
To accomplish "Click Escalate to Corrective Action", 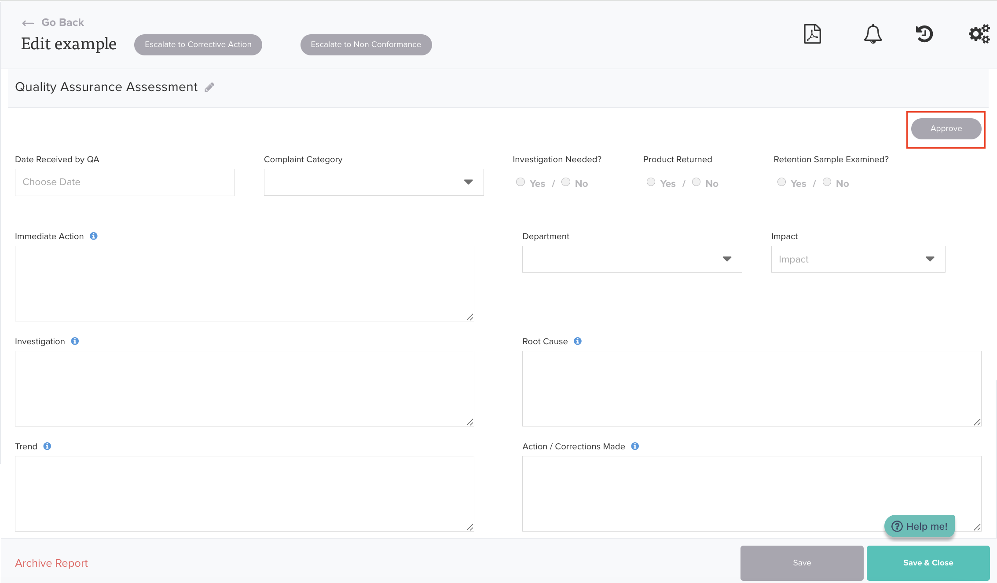I will coord(198,44).
